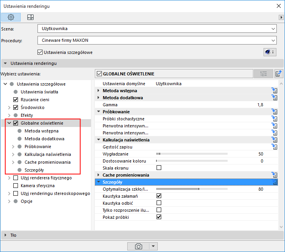Expand the Środowisko tree node

(x=9, y=107)
